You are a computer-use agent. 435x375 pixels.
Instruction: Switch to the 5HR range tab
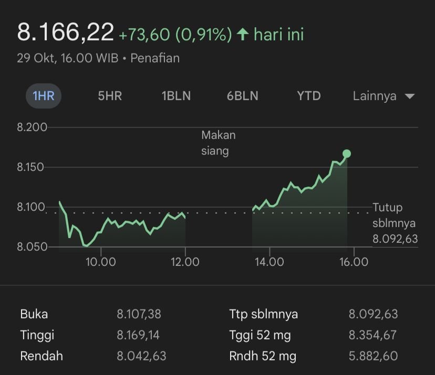(110, 96)
